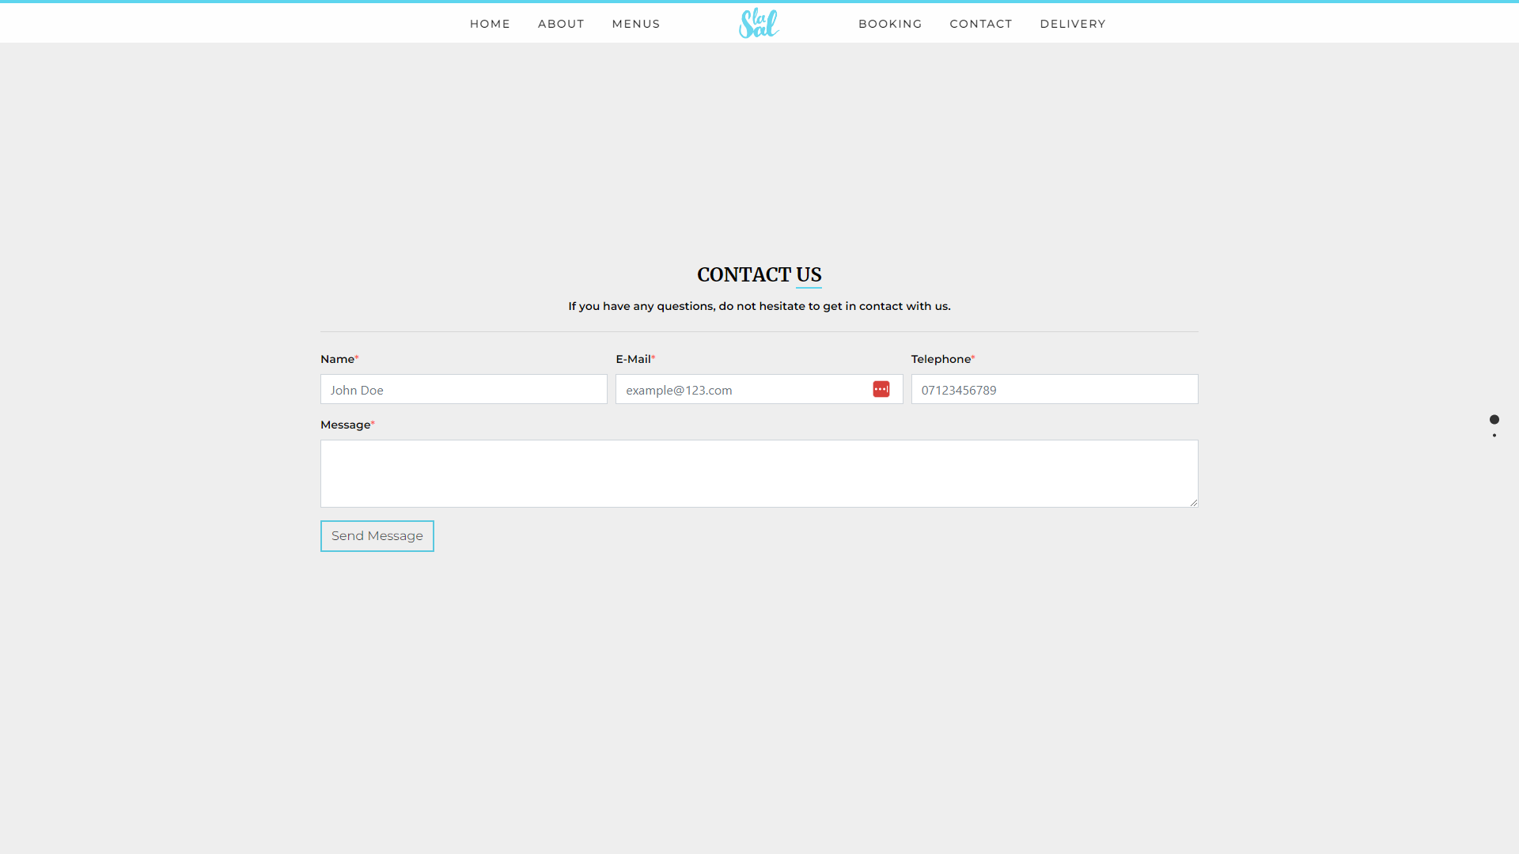Go to the Delivery page

[1072, 24]
